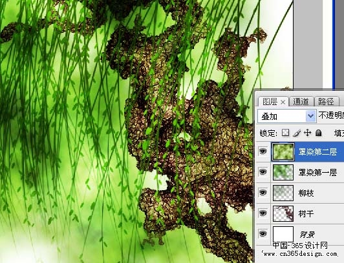
Task: Select the 柳枝 layer name
Action: [x=306, y=193]
